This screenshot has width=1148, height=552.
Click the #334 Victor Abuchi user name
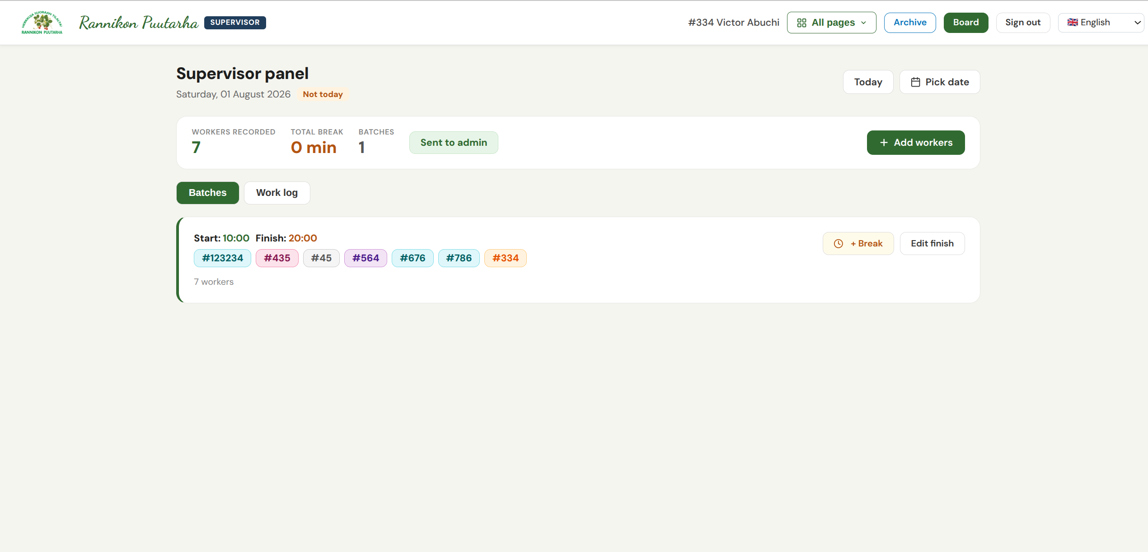pyautogui.click(x=734, y=23)
